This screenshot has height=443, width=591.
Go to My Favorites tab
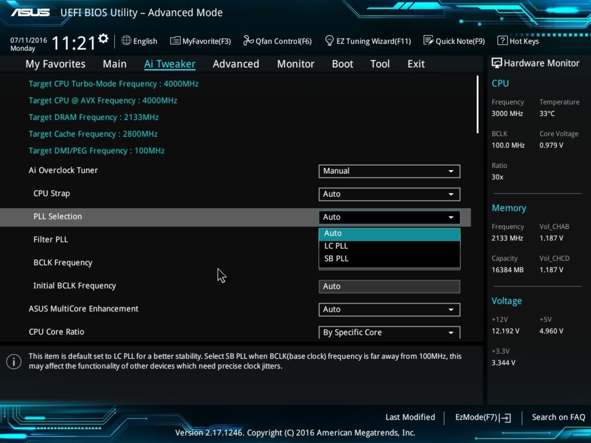pos(56,64)
